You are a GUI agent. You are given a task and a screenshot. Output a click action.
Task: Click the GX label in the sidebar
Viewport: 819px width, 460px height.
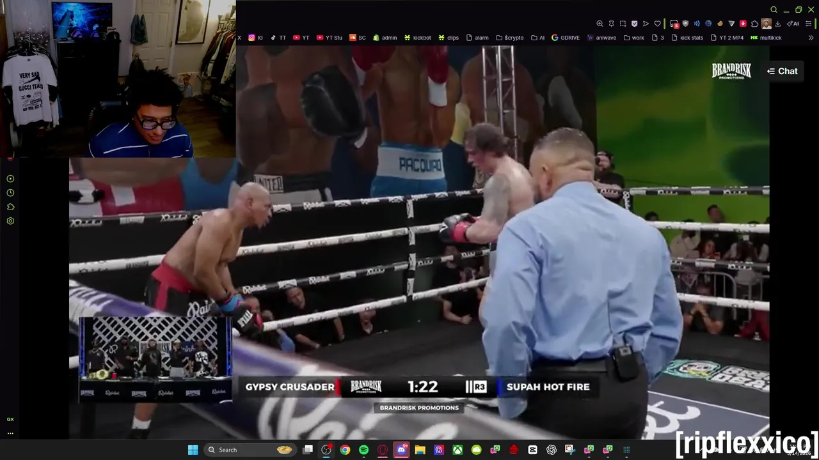[x=10, y=419]
